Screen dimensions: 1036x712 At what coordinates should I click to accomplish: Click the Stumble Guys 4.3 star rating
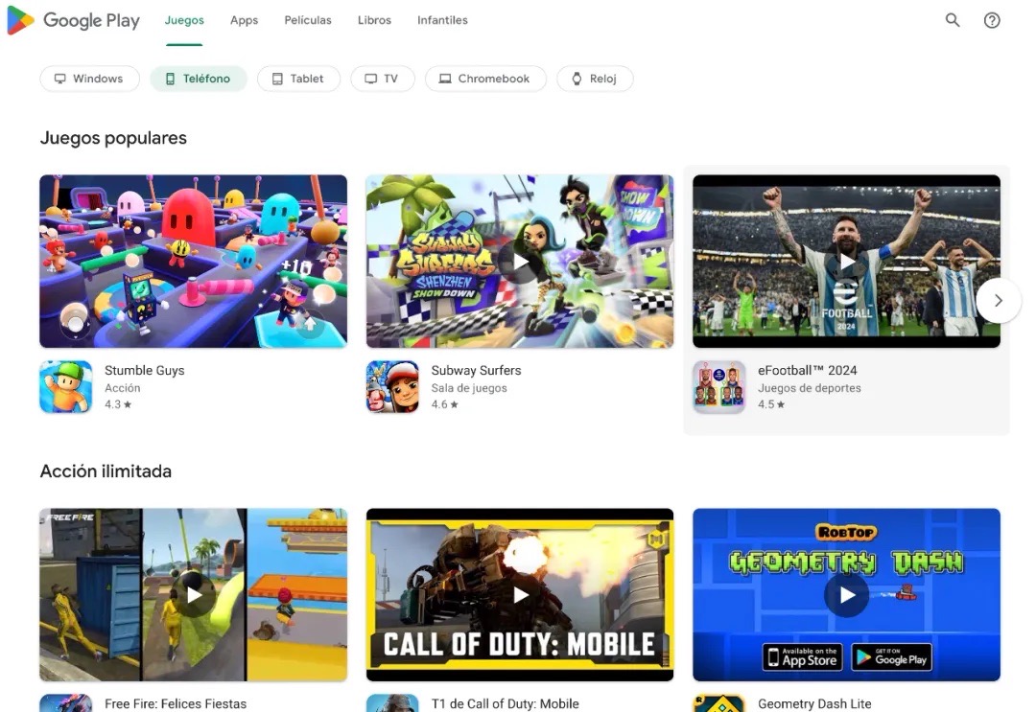pos(118,404)
